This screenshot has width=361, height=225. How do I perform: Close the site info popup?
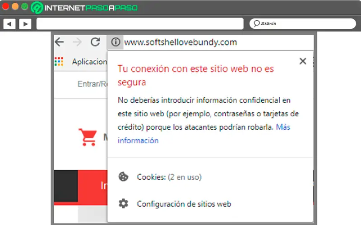click(303, 61)
